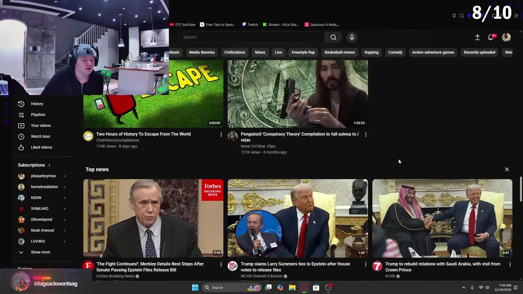
Task: Open the Free Text to Speech bookmark
Action: (x=218, y=24)
